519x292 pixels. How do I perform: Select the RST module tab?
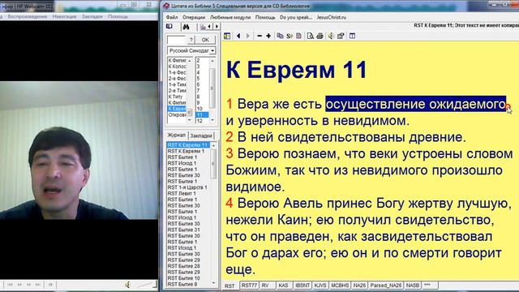pos(229,286)
